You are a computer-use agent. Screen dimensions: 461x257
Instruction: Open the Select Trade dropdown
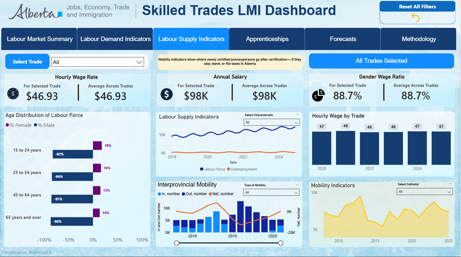click(x=97, y=62)
